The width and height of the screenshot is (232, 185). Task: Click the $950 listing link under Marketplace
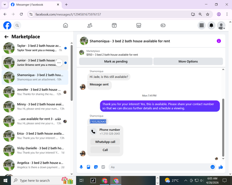point(112,55)
